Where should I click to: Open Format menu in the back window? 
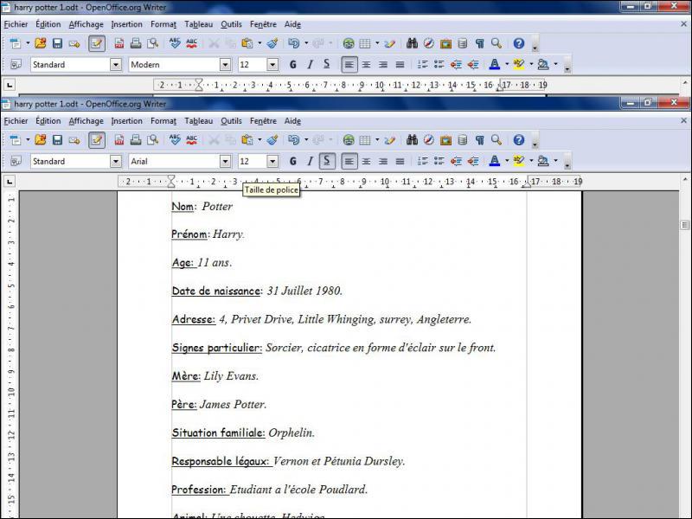[x=163, y=24]
